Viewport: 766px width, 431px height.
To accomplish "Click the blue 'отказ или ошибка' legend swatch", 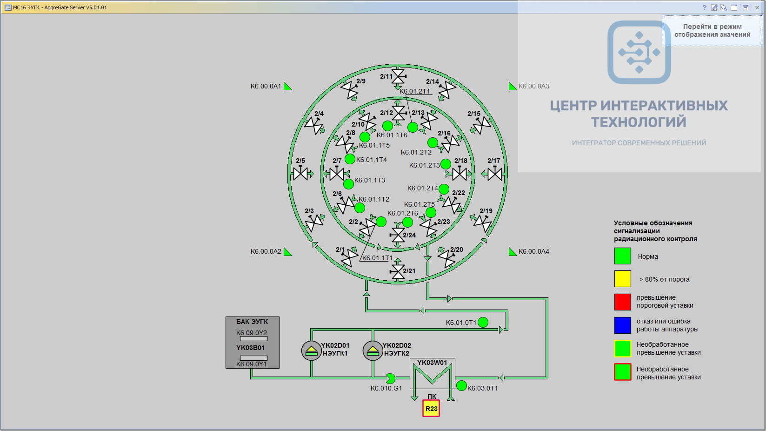I will coord(623,325).
